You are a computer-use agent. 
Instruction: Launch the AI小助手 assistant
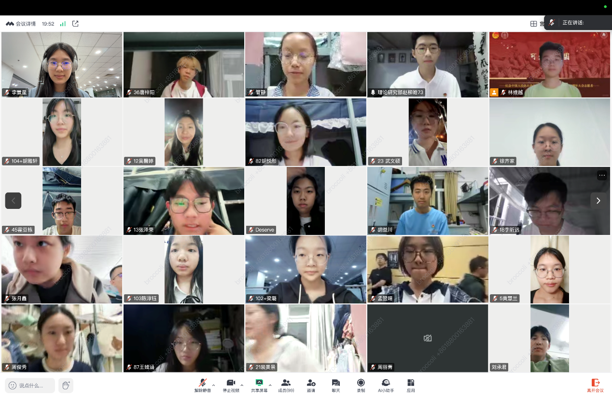[x=386, y=384]
